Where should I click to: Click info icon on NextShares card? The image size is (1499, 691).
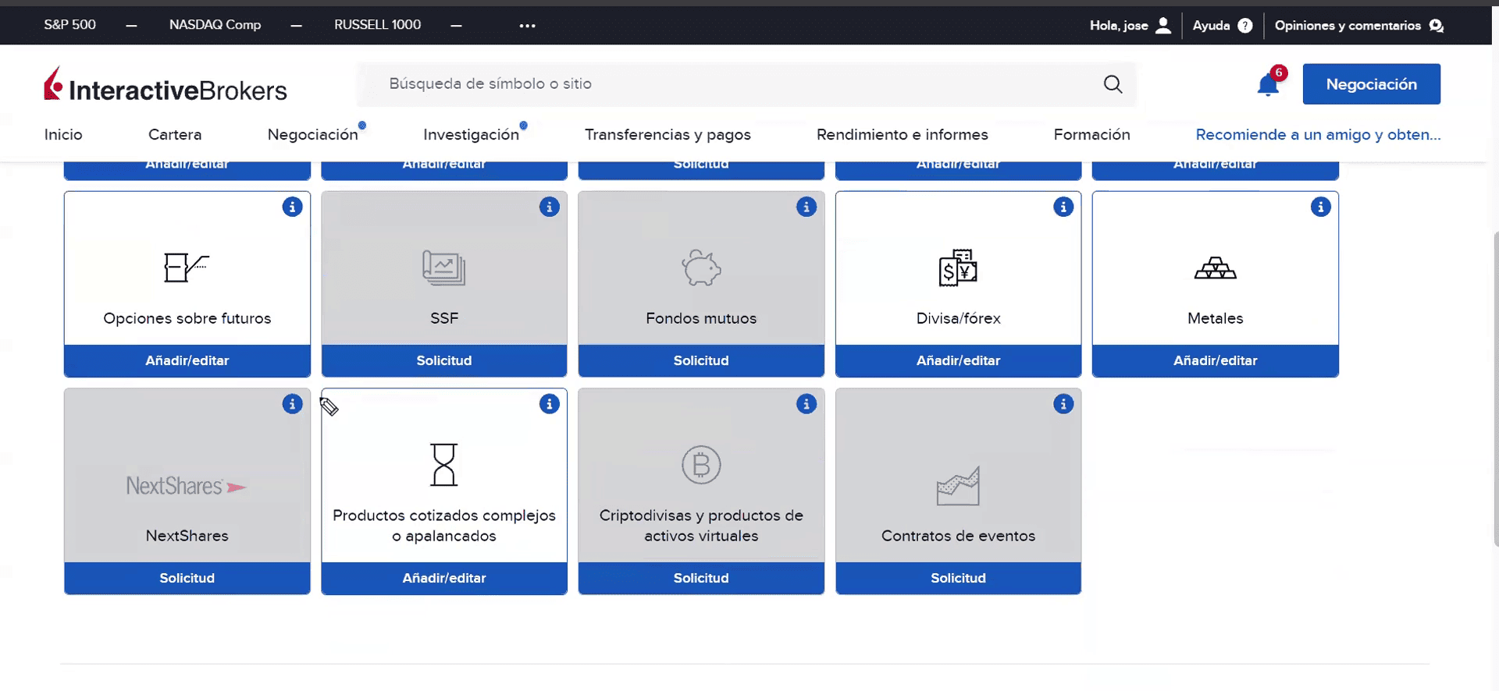tap(292, 404)
